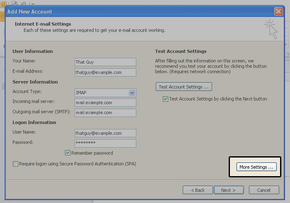
Task: Enable Require logon using Secure Password Authentication
Action: tap(16, 164)
